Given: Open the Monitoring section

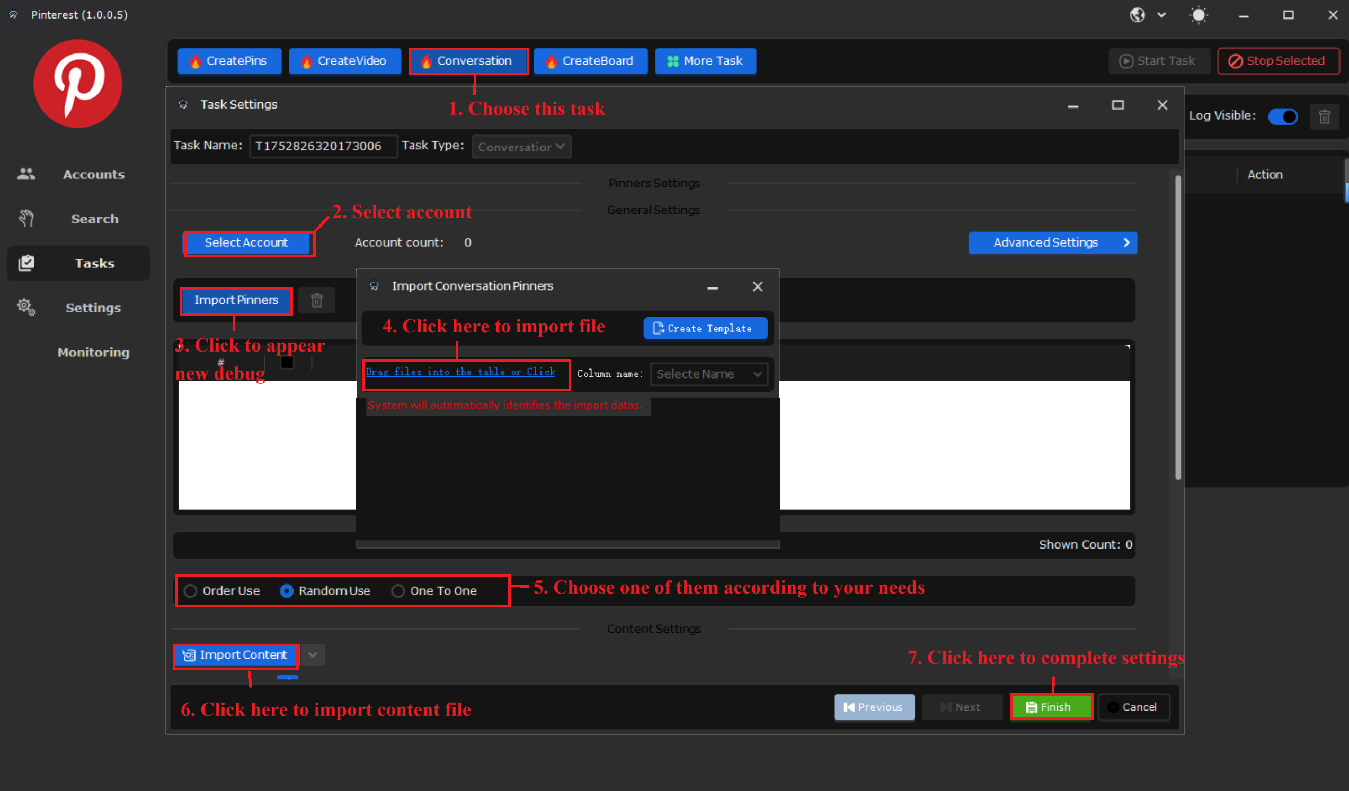Looking at the screenshot, I should click(94, 352).
